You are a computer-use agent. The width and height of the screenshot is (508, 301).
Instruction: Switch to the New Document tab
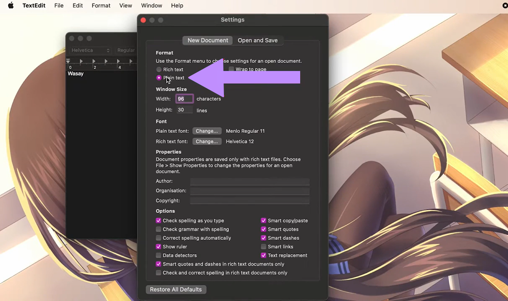pyautogui.click(x=207, y=40)
